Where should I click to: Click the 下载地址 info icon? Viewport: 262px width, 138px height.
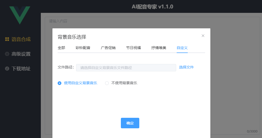tap(7, 68)
